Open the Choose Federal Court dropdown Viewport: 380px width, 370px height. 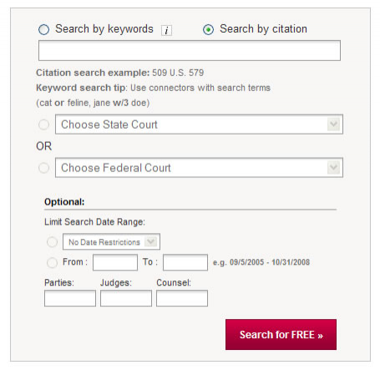tap(199, 168)
